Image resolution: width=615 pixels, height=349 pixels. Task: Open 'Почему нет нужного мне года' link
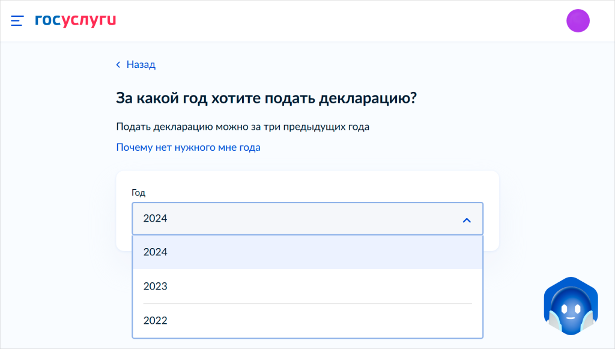click(188, 147)
